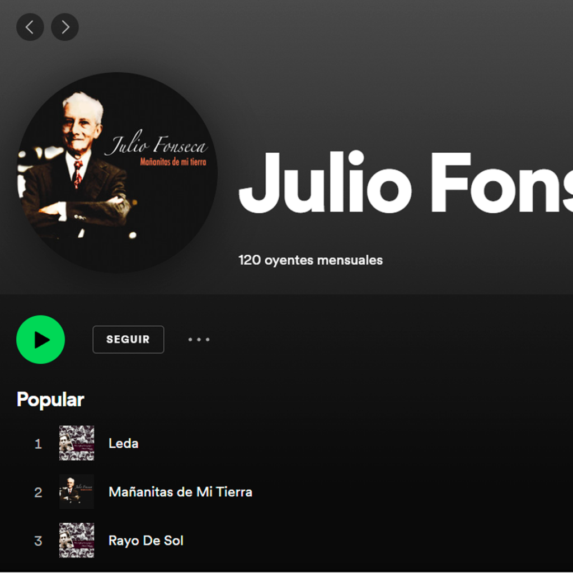The height and width of the screenshot is (573, 573).
Task: Click the 120 oyentes mensuales text
Action: click(x=311, y=260)
